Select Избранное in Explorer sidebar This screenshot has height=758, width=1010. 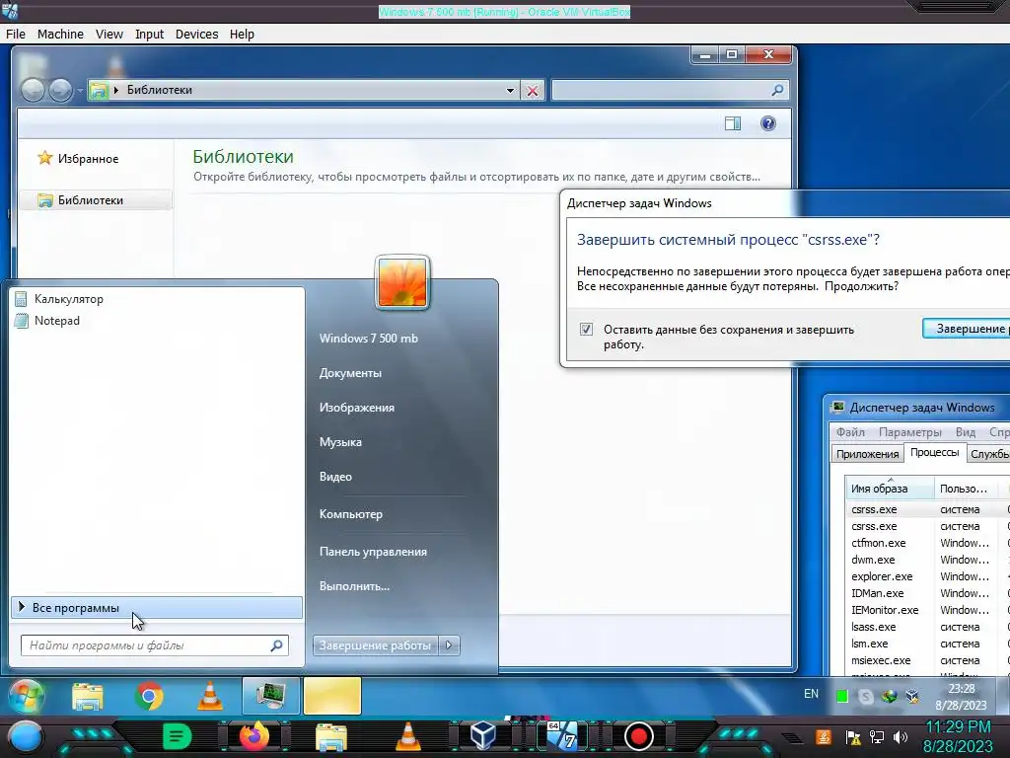coord(88,159)
